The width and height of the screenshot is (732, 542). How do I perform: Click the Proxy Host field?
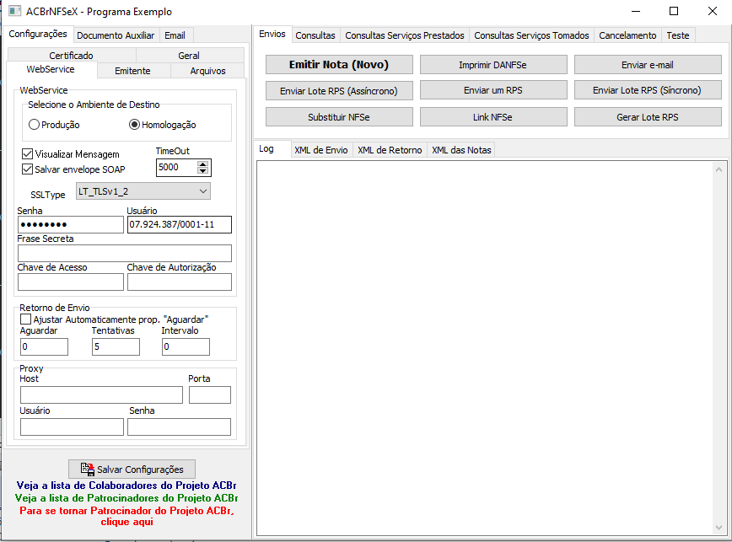pyautogui.click(x=101, y=394)
